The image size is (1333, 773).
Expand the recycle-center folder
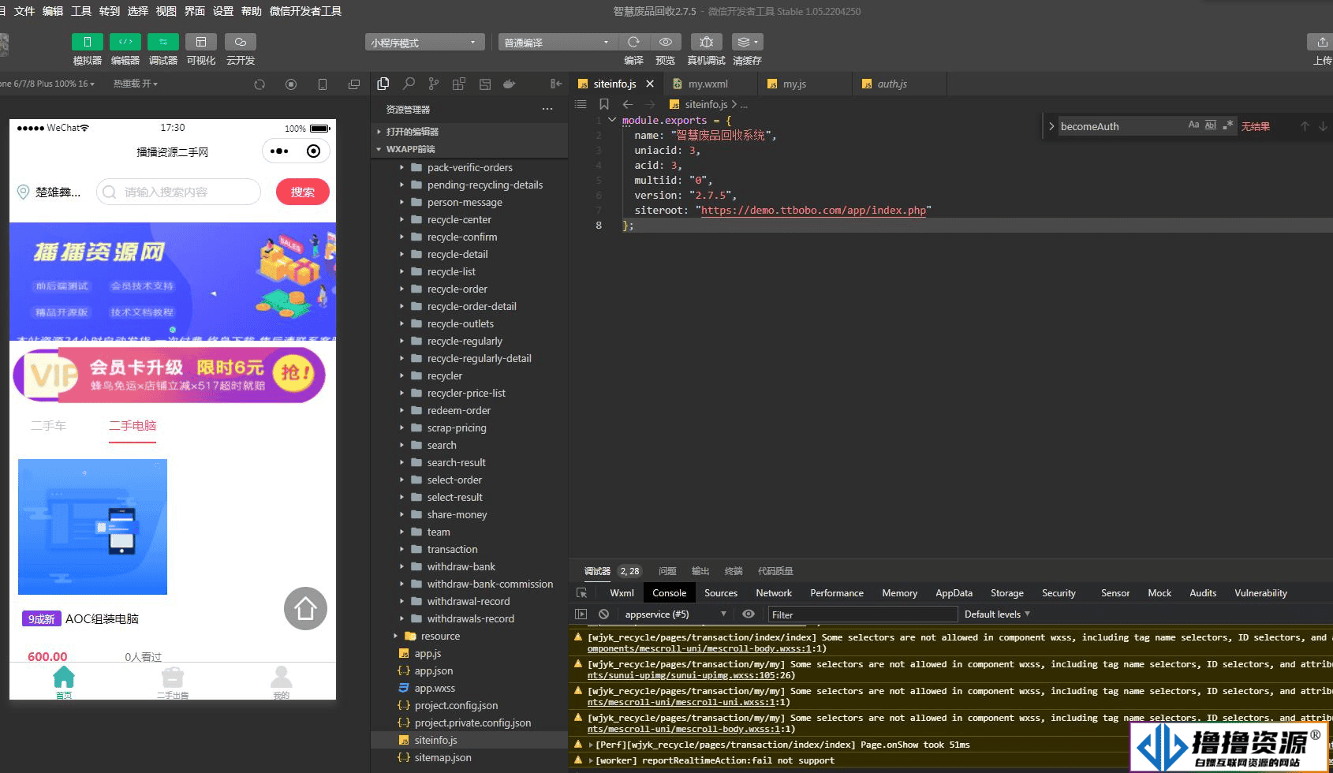click(x=469, y=219)
